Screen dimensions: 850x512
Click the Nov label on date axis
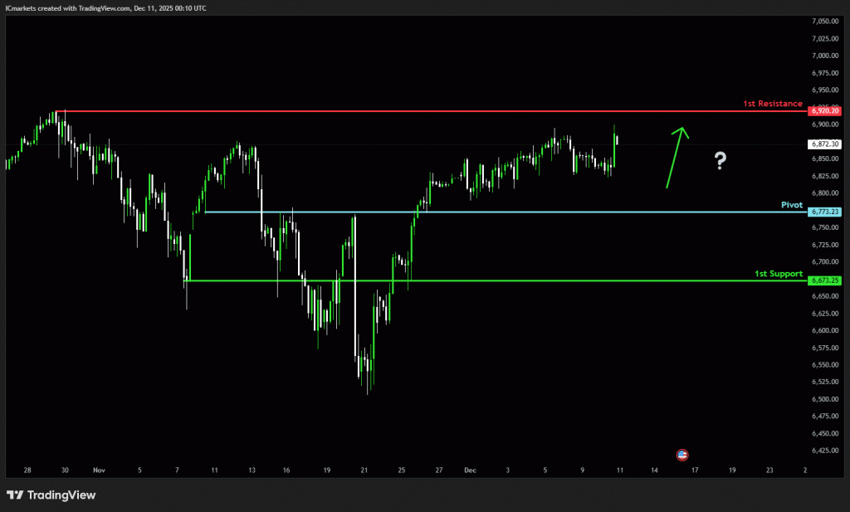(100, 470)
